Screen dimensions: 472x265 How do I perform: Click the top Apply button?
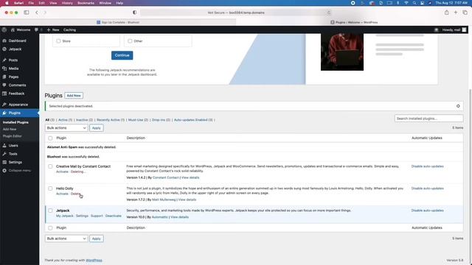[97, 128]
